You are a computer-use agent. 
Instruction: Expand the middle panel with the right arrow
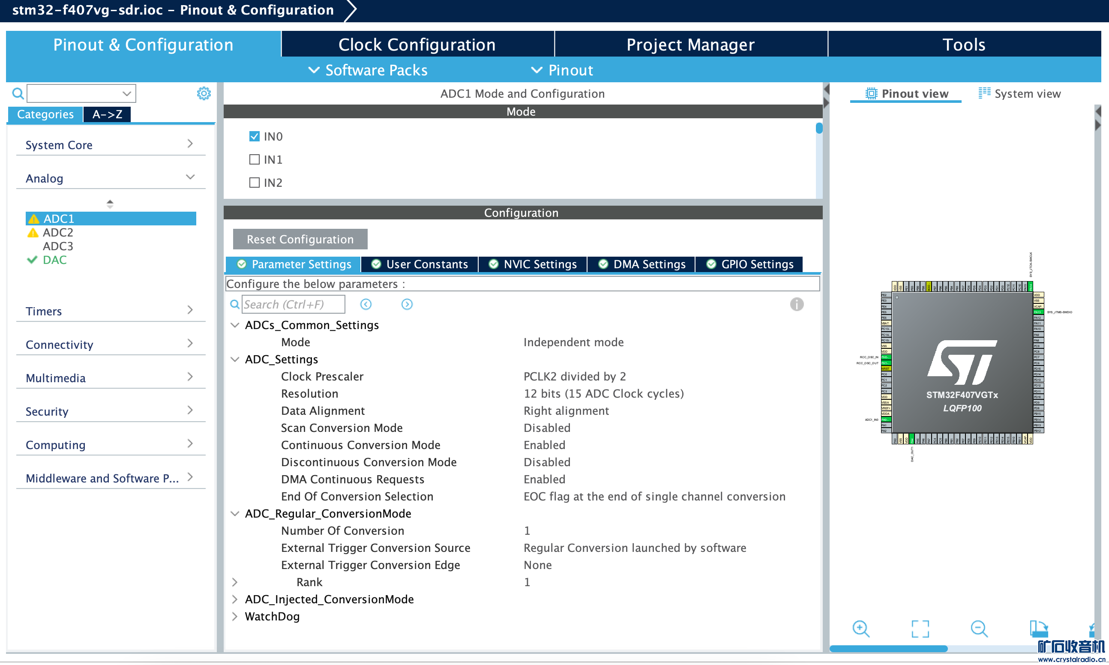pos(827,102)
